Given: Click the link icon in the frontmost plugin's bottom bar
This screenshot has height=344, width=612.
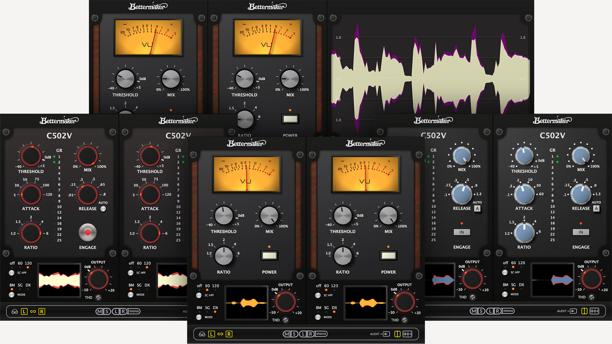Looking at the screenshot, I should pos(220,334).
